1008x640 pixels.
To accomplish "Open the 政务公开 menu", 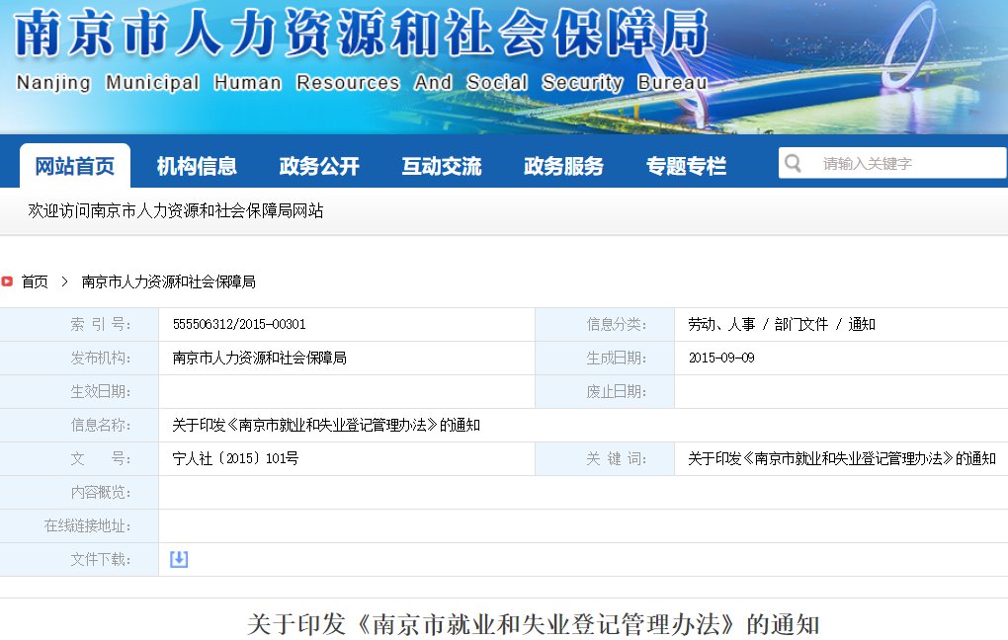I will pyautogui.click(x=319, y=167).
